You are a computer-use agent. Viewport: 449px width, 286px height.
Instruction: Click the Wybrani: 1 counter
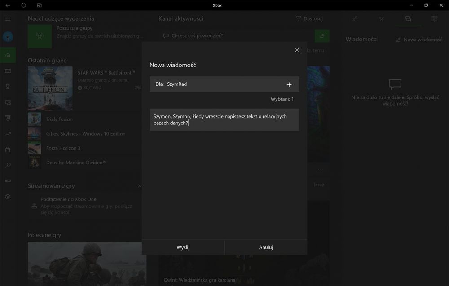point(282,99)
